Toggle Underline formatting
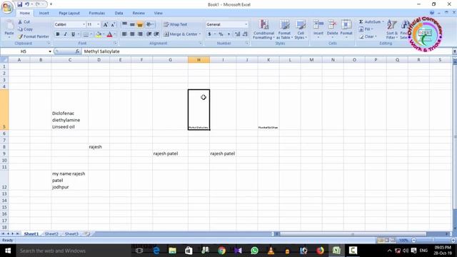Screen dimensions: 457x257 73,34
